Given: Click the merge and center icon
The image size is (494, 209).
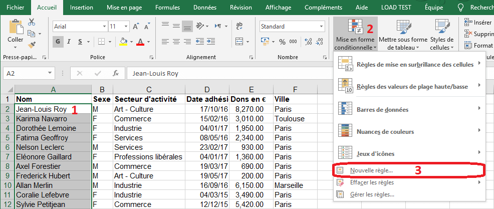Looking at the screenshot, I should (239, 42).
